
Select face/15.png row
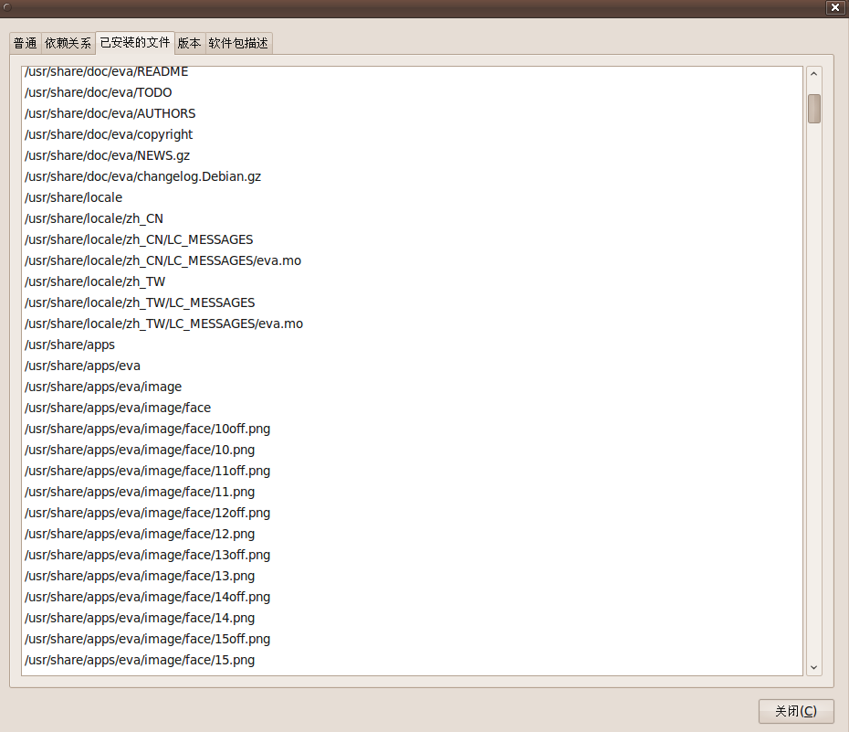tap(412, 661)
